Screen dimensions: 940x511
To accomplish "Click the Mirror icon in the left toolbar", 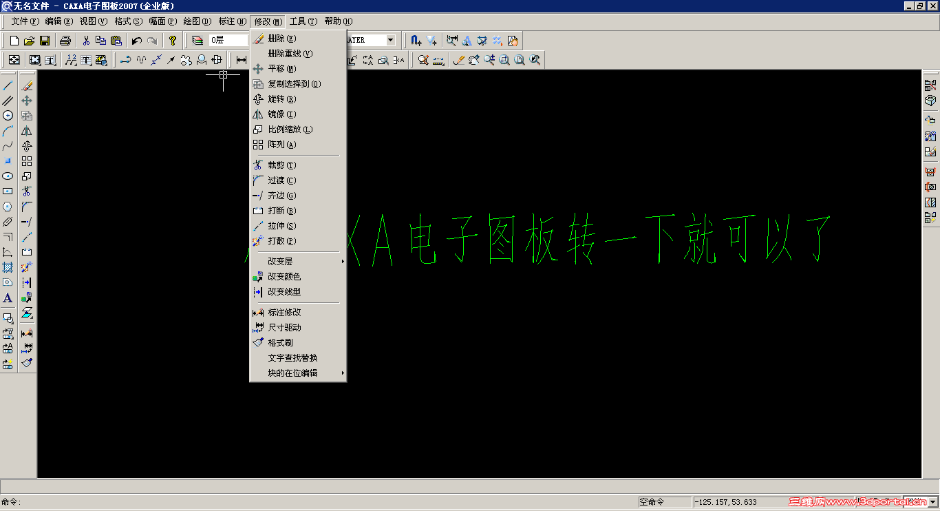I will (27, 131).
